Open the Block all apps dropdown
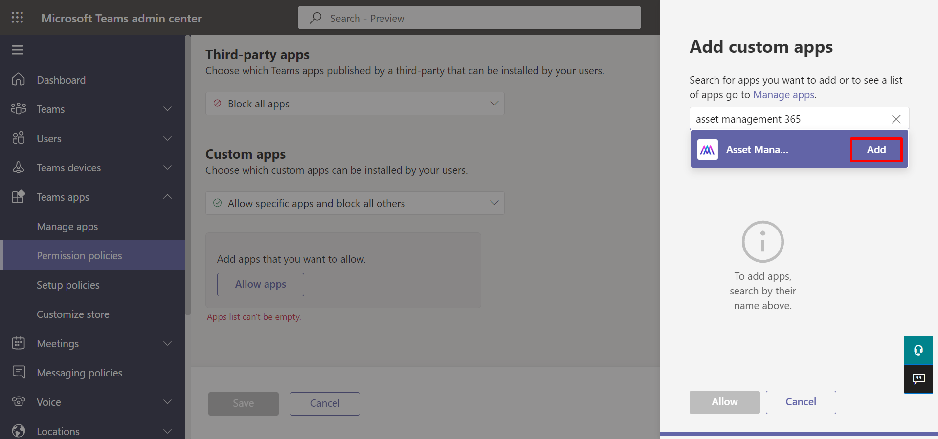 coord(355,104)
